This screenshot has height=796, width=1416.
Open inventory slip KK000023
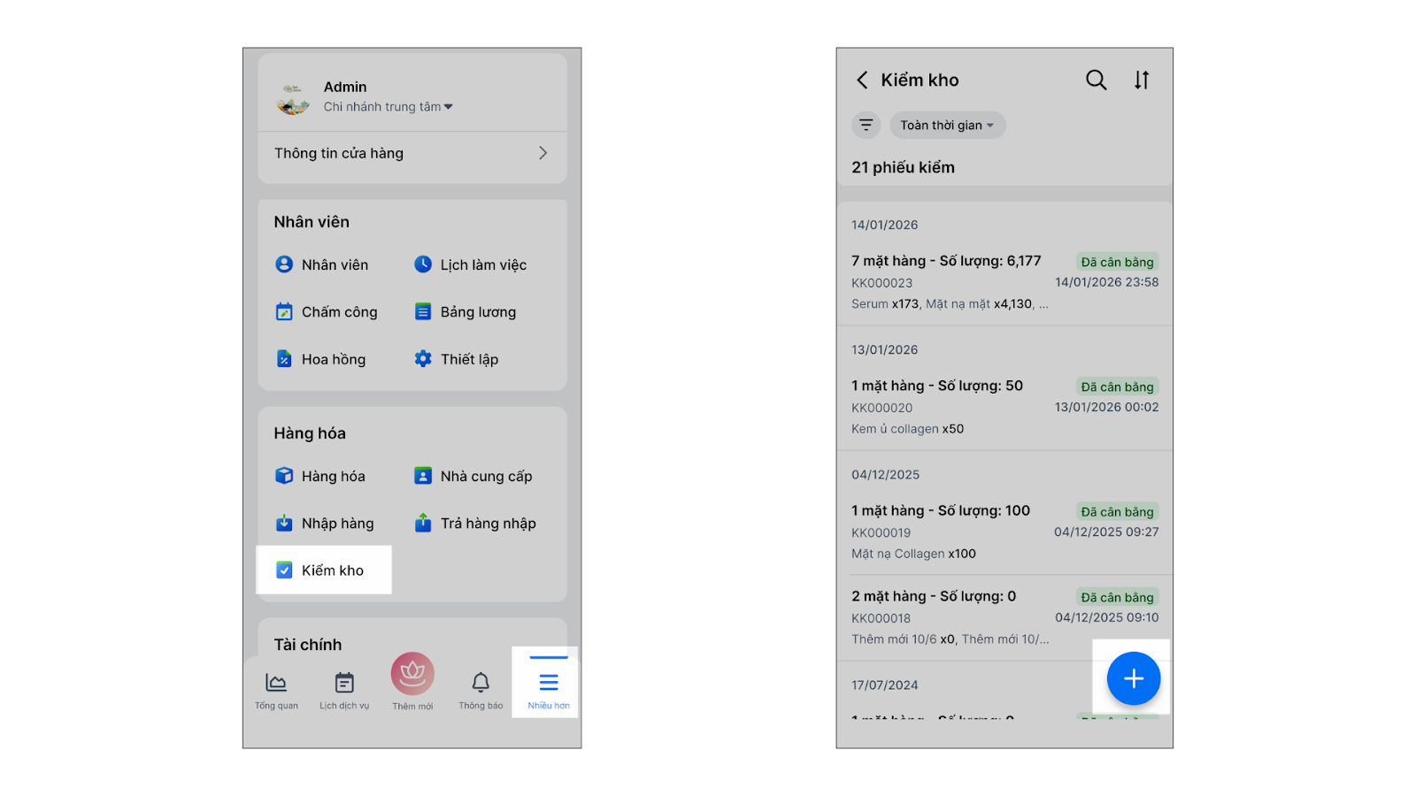pyautogui.click(x=1004, y=282)
